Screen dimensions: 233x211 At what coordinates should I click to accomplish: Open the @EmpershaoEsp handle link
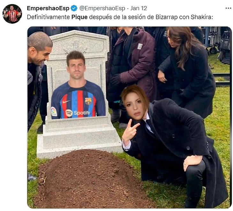(x=102, y=8)
